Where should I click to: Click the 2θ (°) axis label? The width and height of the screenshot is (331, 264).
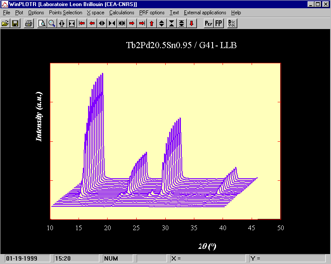click(207, 246)
